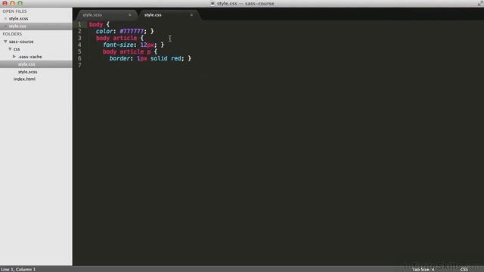The width and height of the screenshot is (484, 272).
Task: Minimize window with yellow button
Action: (x=12, y=3)
